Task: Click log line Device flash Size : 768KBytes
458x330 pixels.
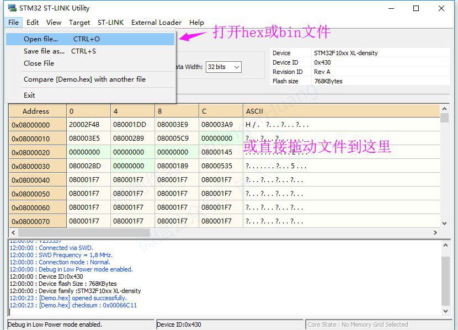Action: pos(63,284)
